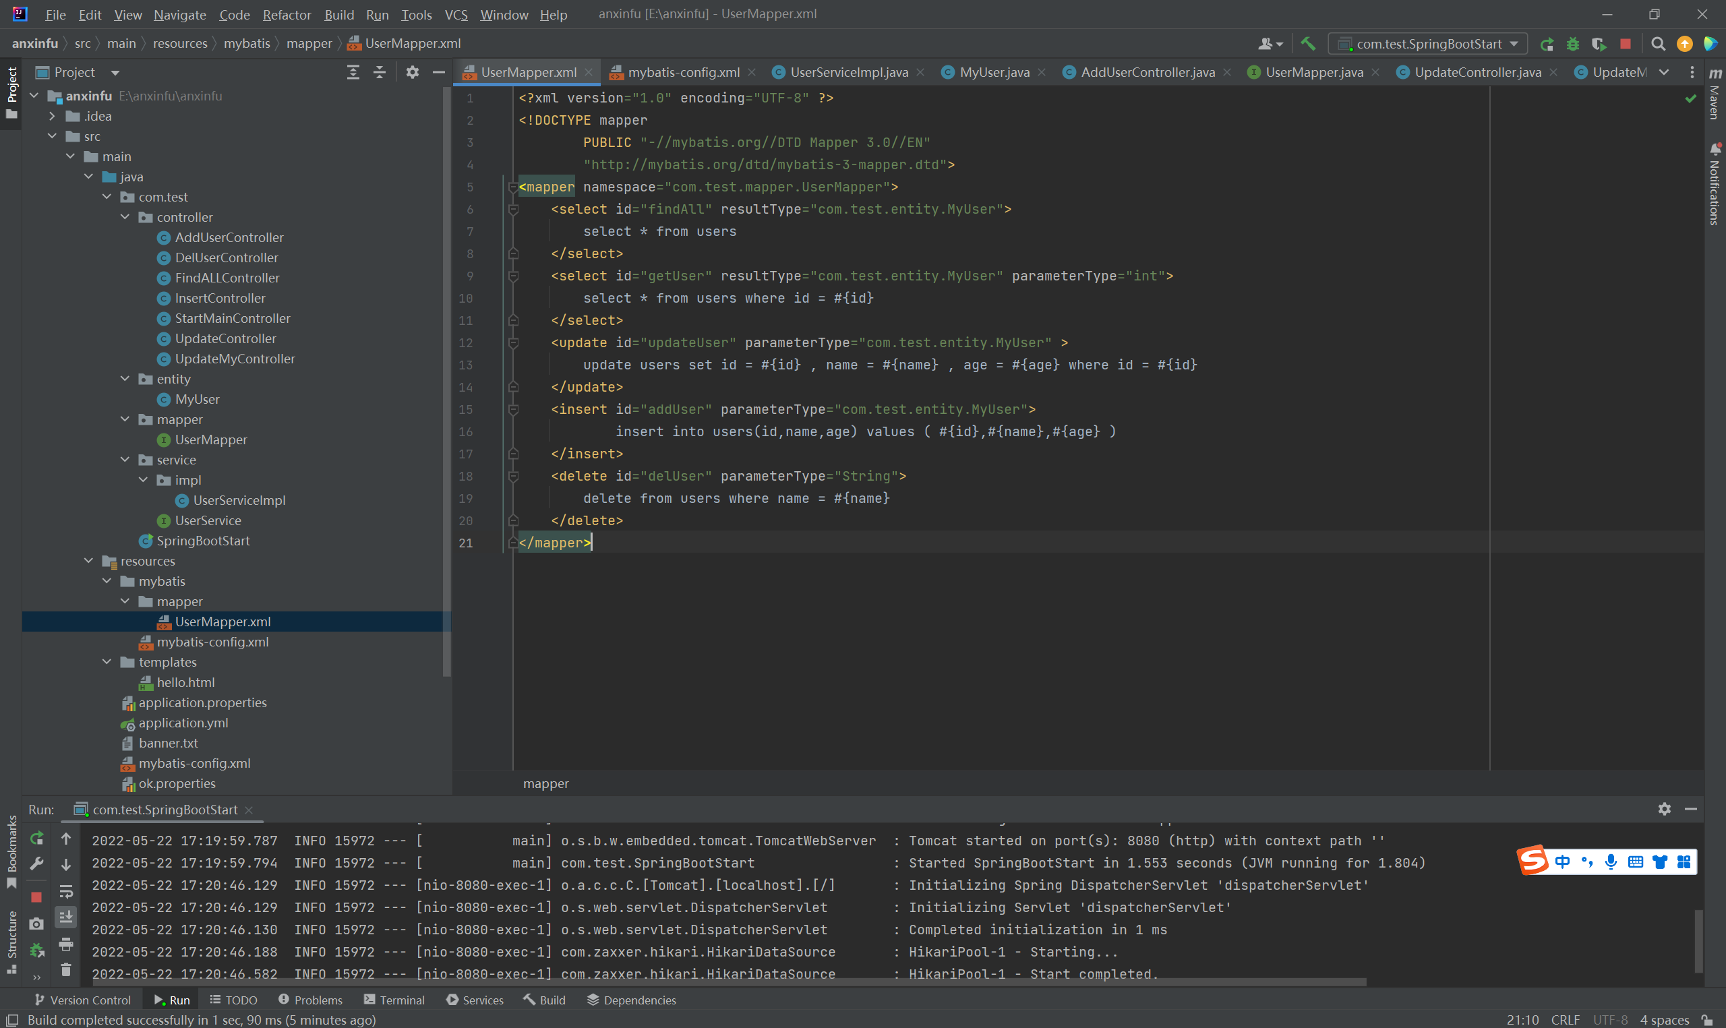Open Search Everywhere via the magnifier icon

point(1657,44)
